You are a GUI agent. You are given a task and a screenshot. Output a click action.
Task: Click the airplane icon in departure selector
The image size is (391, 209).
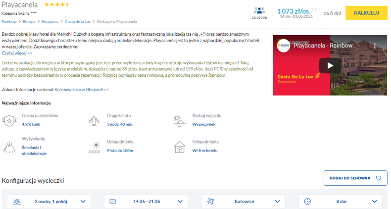[210, 201]
